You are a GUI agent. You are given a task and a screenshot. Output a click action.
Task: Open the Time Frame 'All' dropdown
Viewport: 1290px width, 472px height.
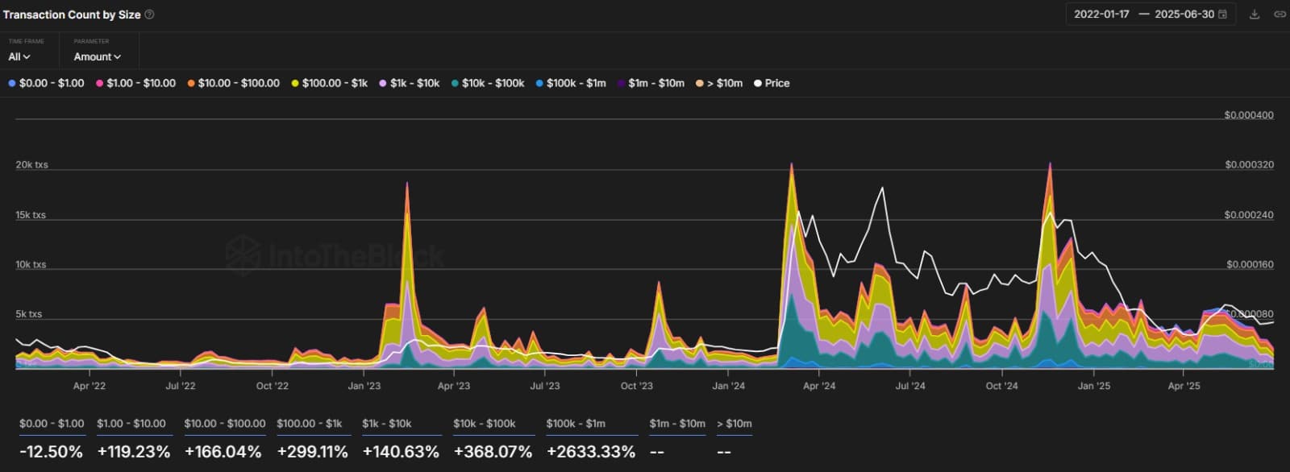pos(19,56)
